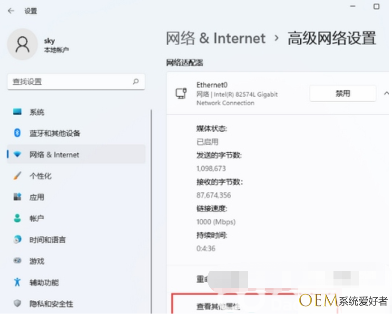Image resolution: width=392 pixels, height=315 pixels.
Task: Click the Ethernet0 network adapter icon
Action: 181,93
